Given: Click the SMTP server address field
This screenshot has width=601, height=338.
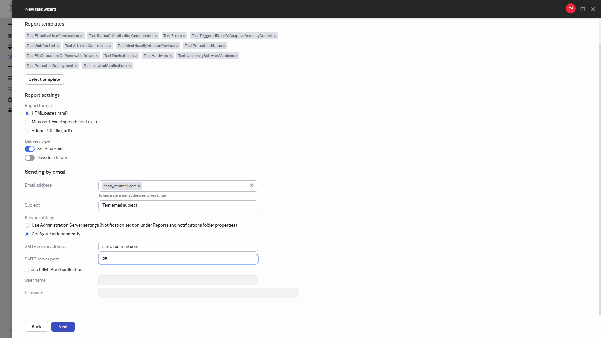Looking at the screenshot, I should click(x=178, y=247).
